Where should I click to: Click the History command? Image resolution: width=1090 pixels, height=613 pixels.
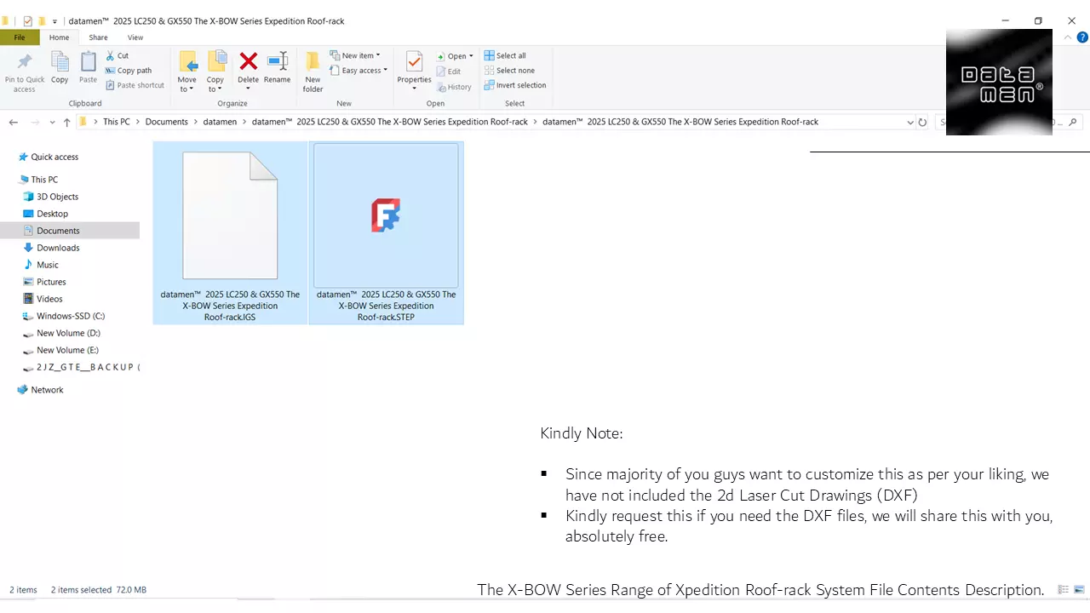[454, 87]
